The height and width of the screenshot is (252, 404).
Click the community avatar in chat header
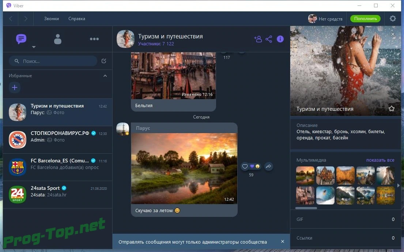click(125, 39)
